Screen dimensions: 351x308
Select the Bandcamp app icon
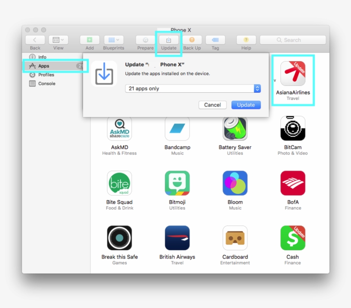click(x=177, y=129)
